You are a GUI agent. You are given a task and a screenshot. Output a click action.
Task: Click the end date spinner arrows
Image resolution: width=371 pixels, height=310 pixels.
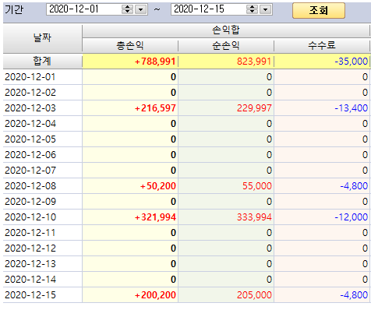coord(252,9)
